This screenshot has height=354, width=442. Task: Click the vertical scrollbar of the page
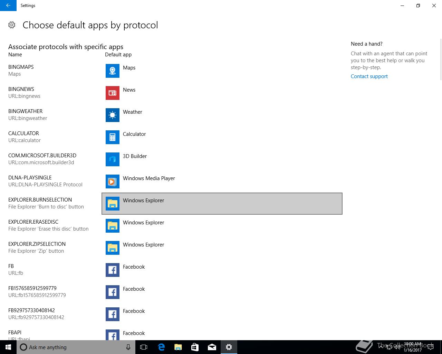click(x=440, y=59)
